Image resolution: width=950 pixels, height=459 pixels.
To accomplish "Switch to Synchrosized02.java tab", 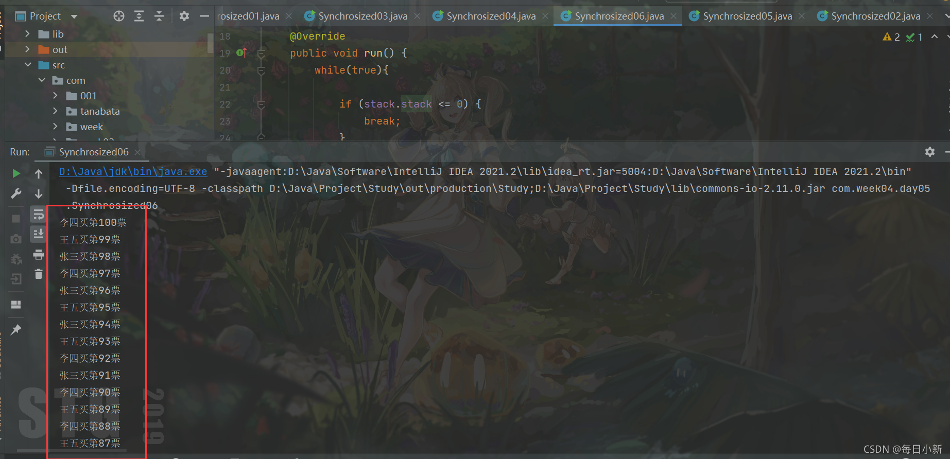I will point(876,16).
